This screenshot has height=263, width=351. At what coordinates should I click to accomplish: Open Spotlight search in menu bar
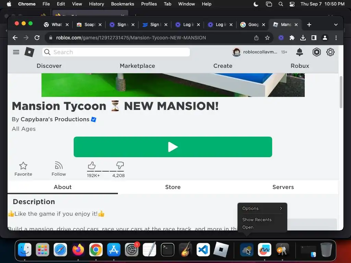281,4
